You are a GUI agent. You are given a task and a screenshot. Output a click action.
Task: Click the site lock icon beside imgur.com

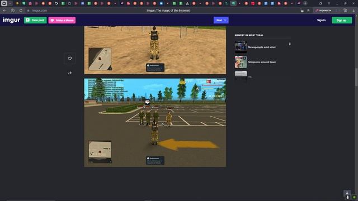pyautogui.click(x=29, y=11)
